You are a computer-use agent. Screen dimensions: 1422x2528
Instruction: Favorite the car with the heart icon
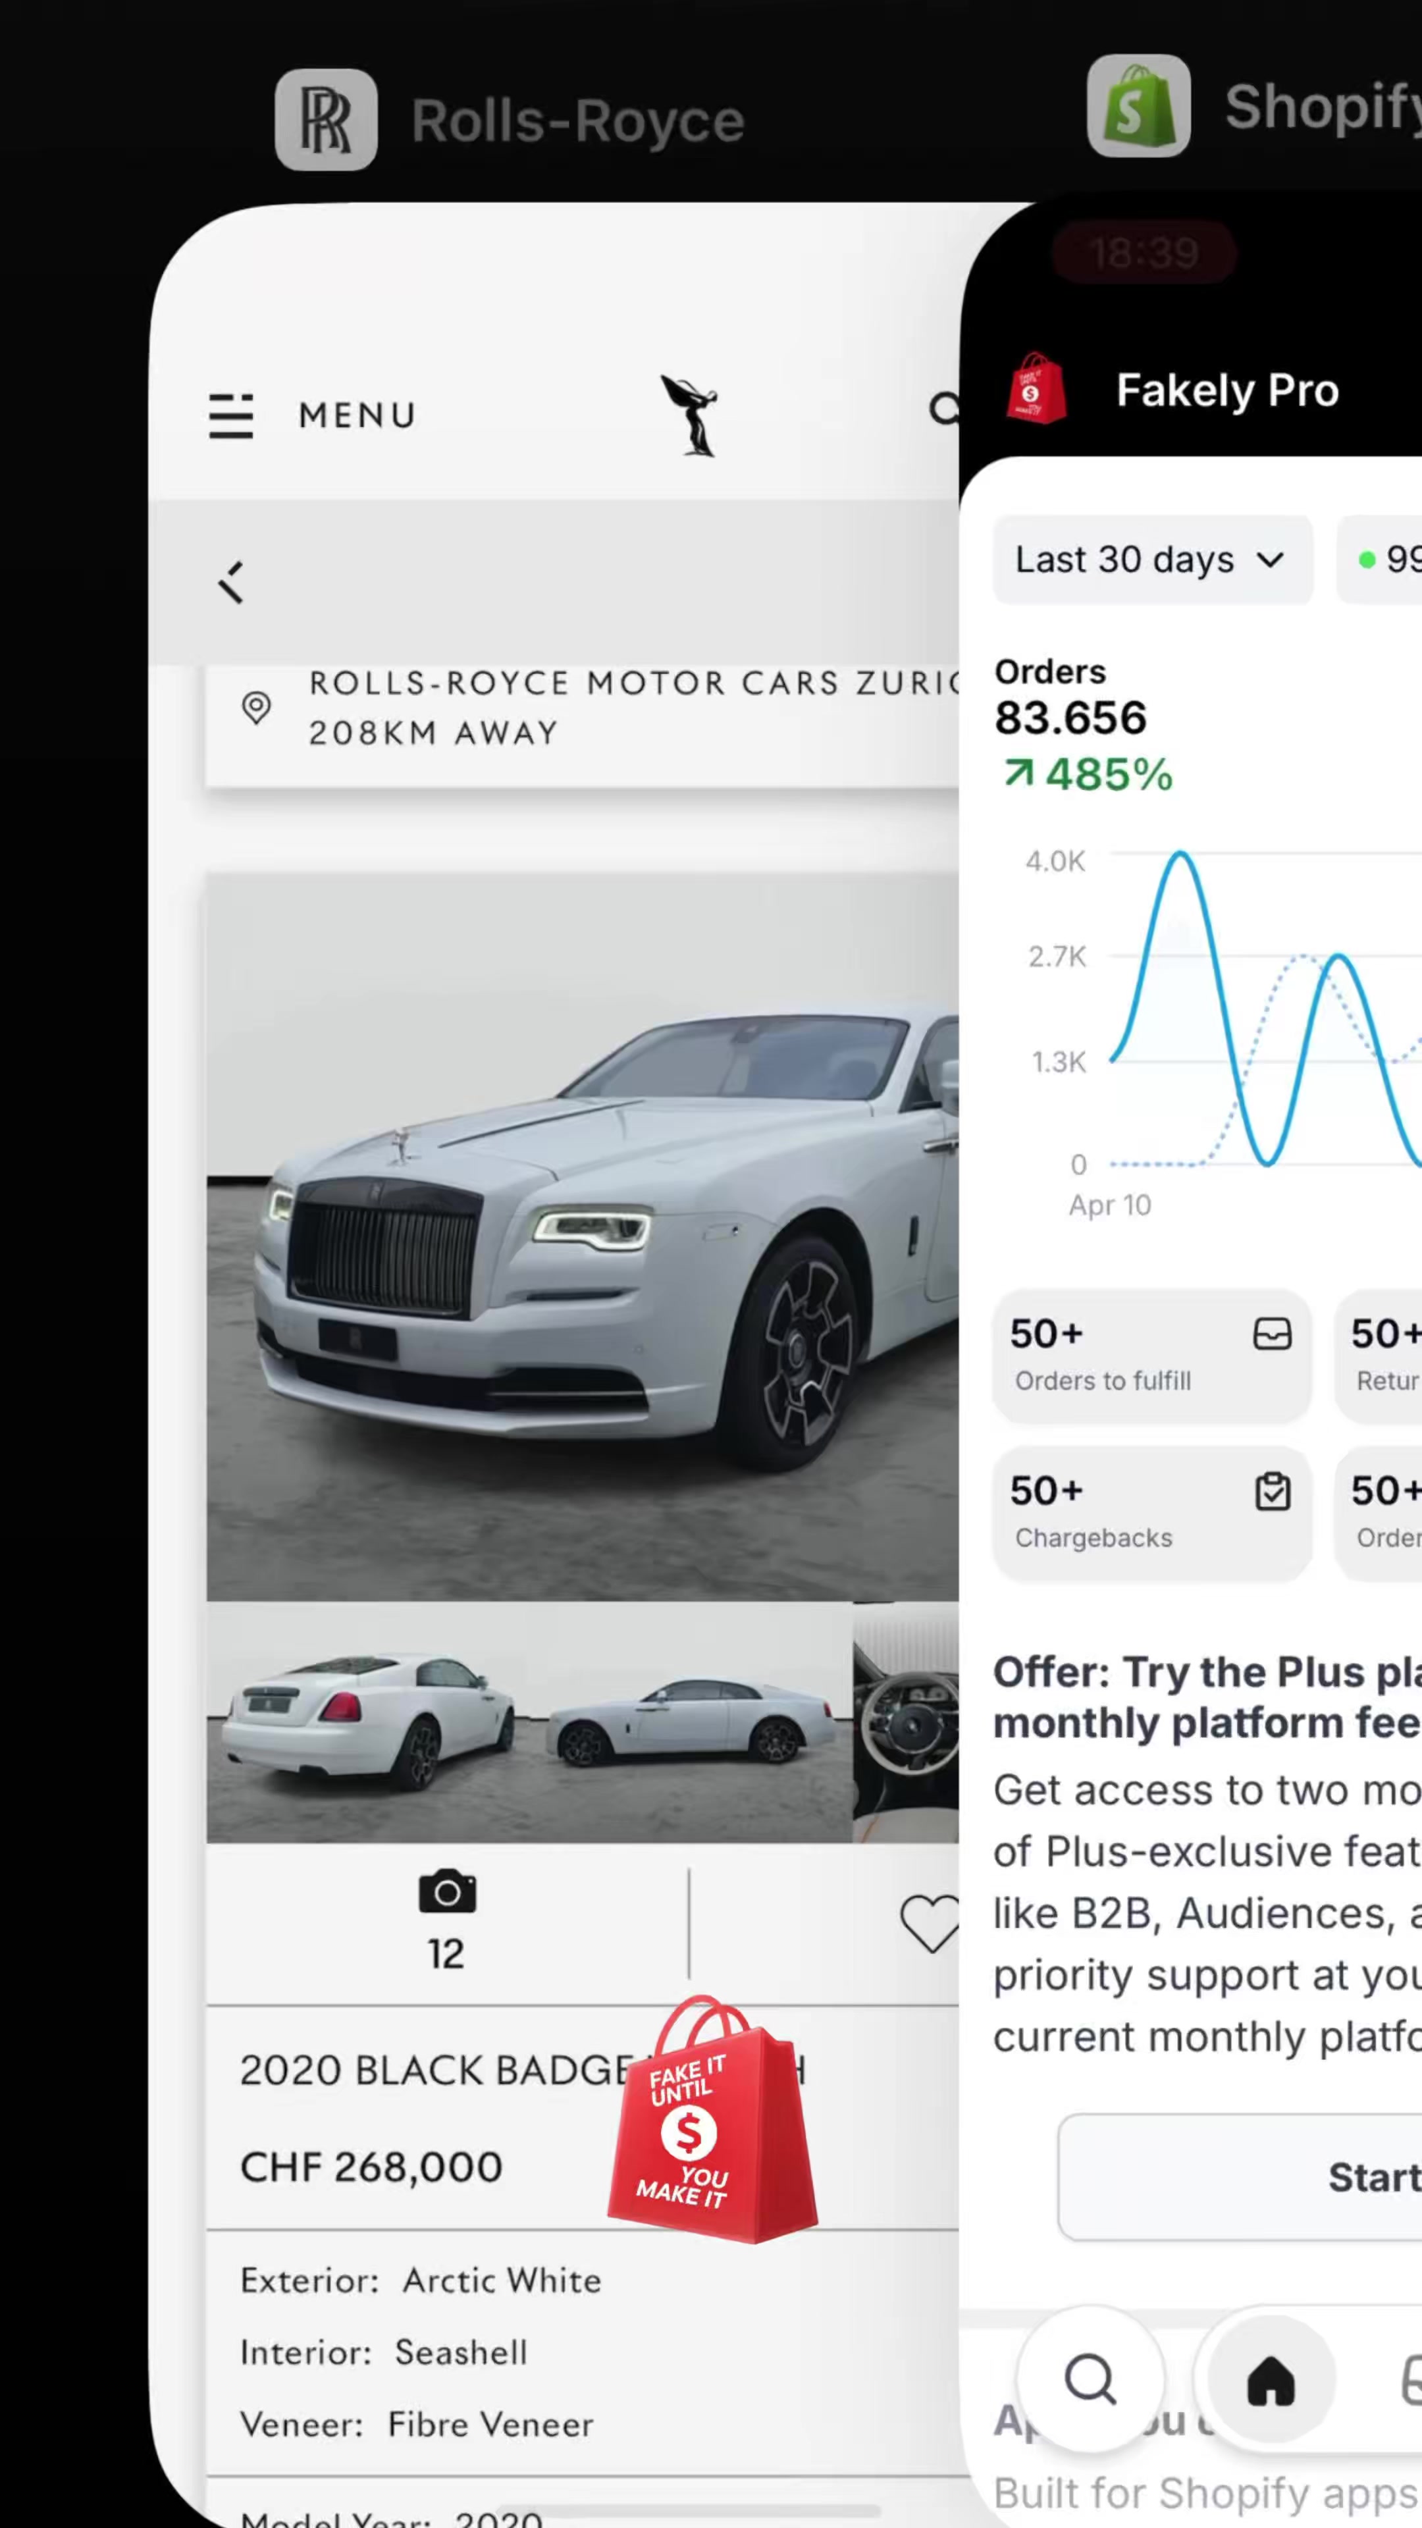[x=928, y=1922]
